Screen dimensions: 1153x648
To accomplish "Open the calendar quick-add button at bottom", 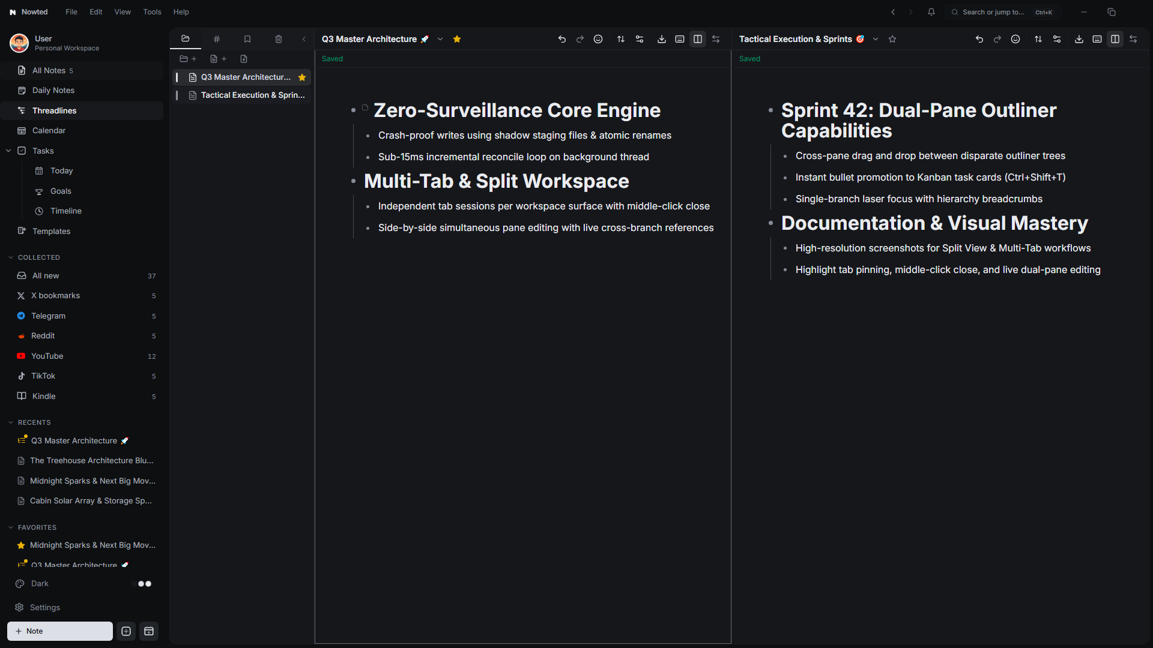I will [x=149, y=631].
